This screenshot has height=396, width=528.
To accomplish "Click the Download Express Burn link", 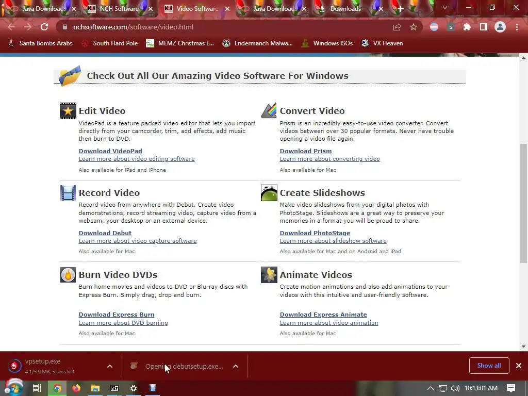I will click(x=117, y=314).
